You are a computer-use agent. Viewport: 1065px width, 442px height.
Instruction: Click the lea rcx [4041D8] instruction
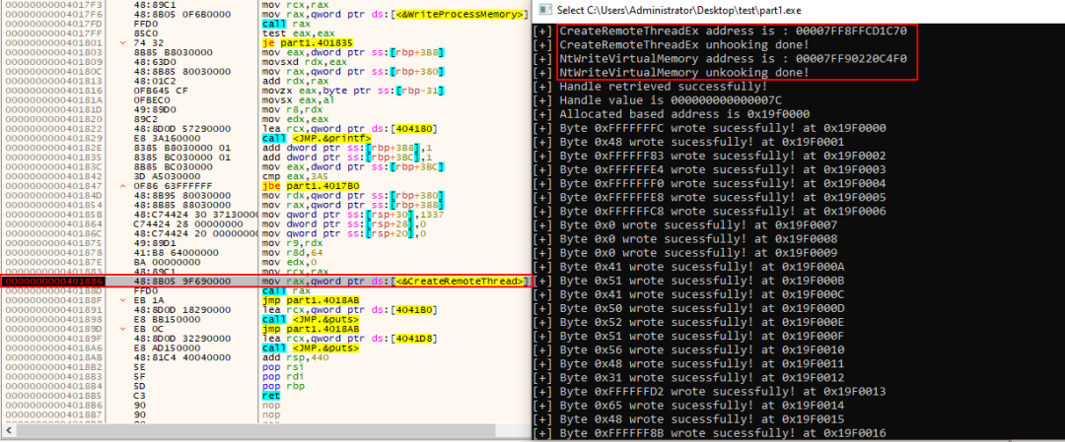[348, 338]
